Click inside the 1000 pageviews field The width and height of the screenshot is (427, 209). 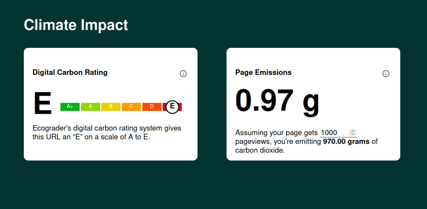click(333, 132)
